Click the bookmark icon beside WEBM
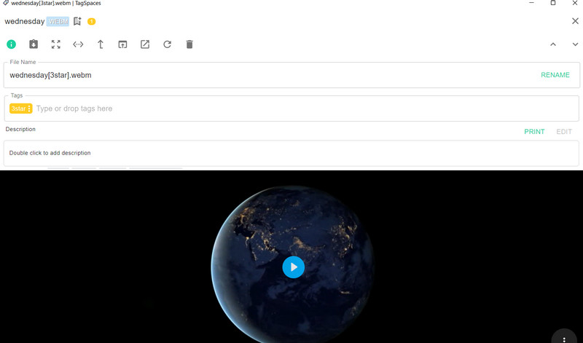 point(77,21)
